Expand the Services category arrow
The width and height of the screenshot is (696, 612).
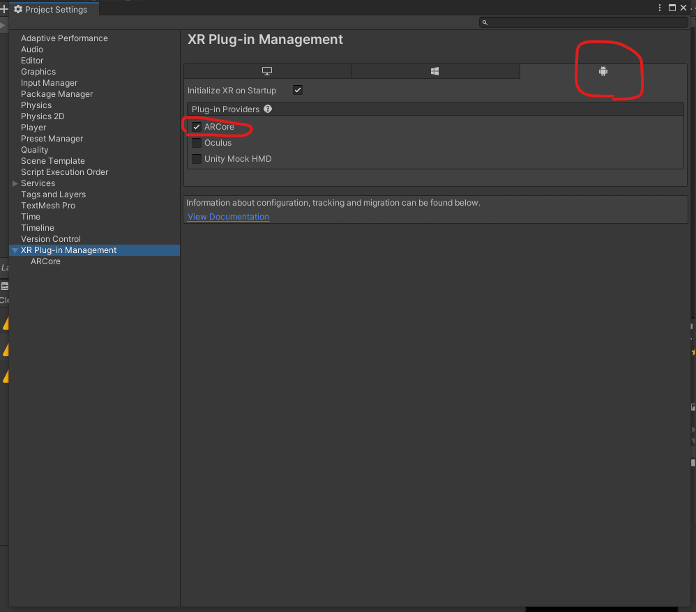tap(15, 183)
